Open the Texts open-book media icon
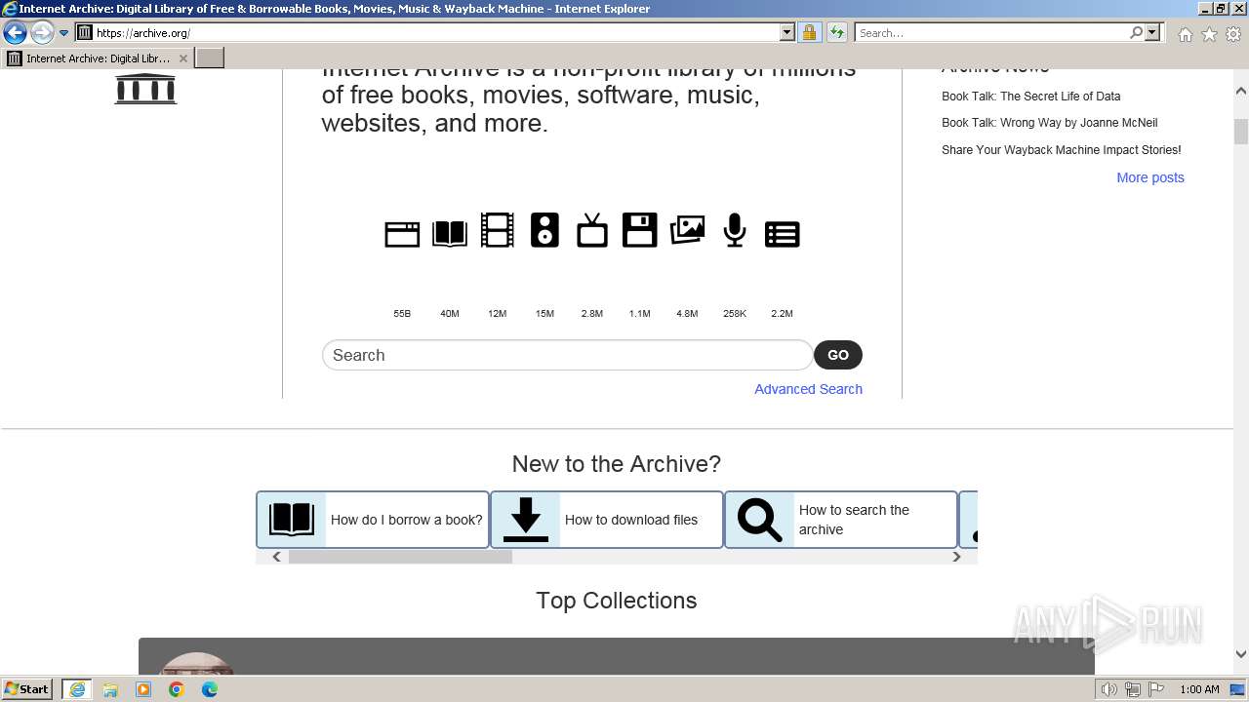 pyautogui.click(x=450, y=233)
